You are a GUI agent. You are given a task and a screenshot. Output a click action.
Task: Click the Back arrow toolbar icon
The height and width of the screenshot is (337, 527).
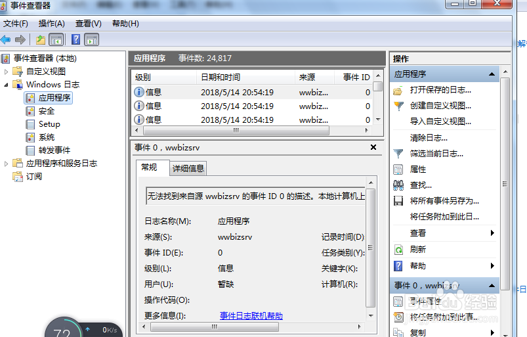(6, 39)
